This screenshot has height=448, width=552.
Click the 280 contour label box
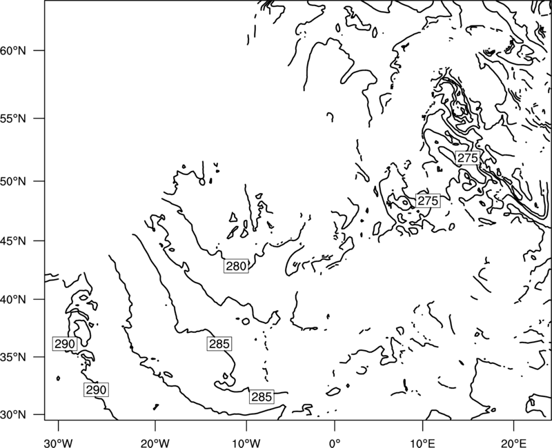236,266
